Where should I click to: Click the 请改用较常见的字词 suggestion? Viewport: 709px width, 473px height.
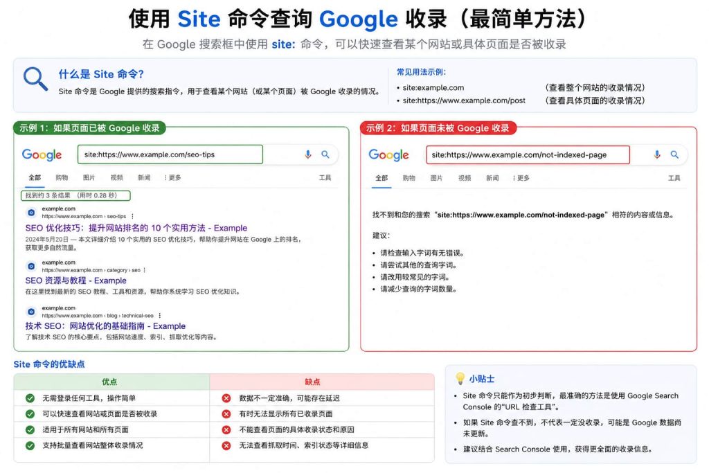pyautogui.click(x=415, y=277)
